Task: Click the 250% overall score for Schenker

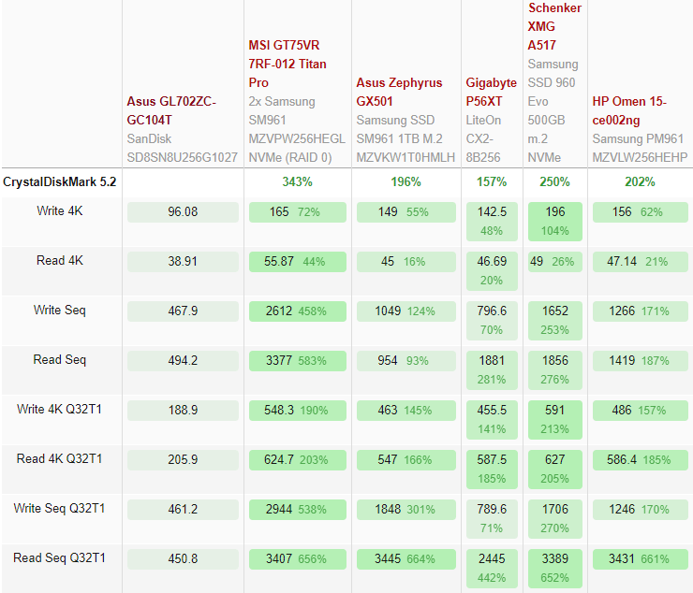Action: click(x=554, y=181)
